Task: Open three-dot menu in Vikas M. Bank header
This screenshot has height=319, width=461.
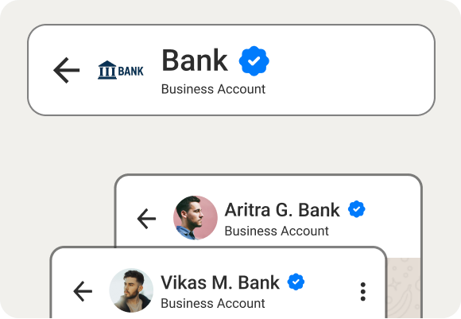Action: coord(362,292)
